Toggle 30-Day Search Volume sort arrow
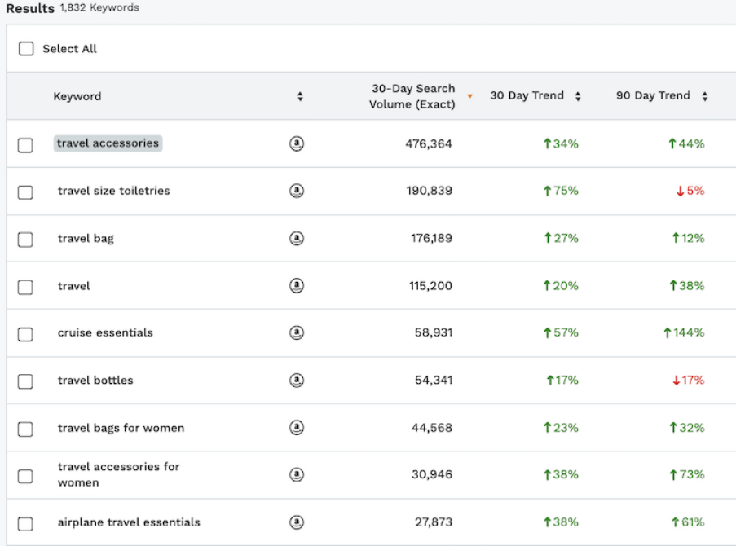The image size is (736, 546). [469, 96]
